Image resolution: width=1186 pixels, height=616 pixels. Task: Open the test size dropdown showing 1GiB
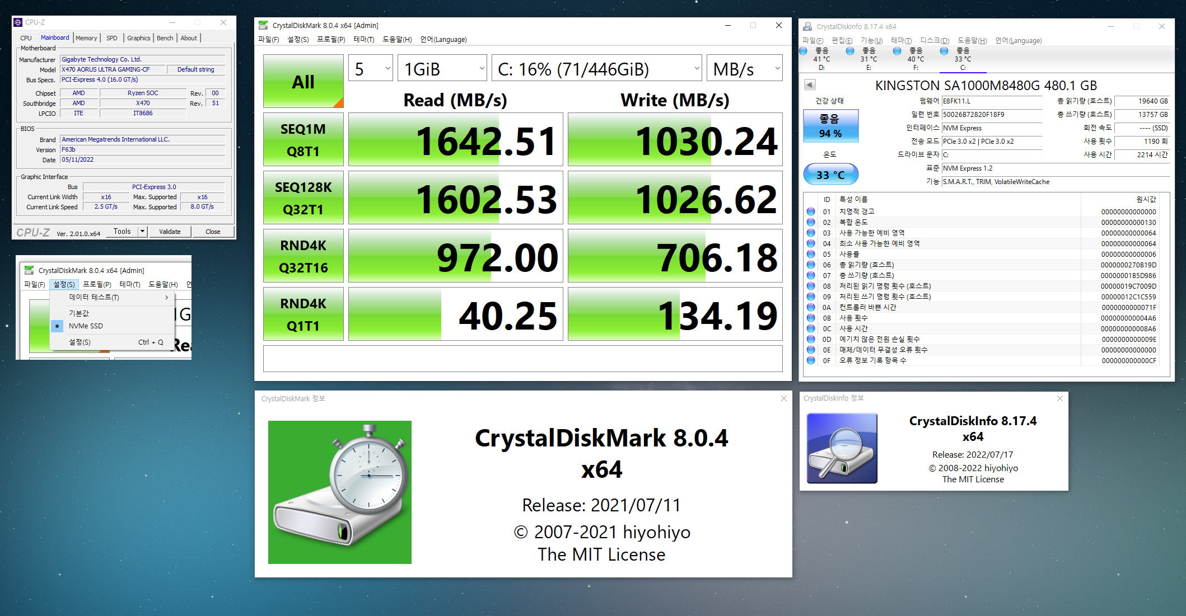(x=442, y=68)
